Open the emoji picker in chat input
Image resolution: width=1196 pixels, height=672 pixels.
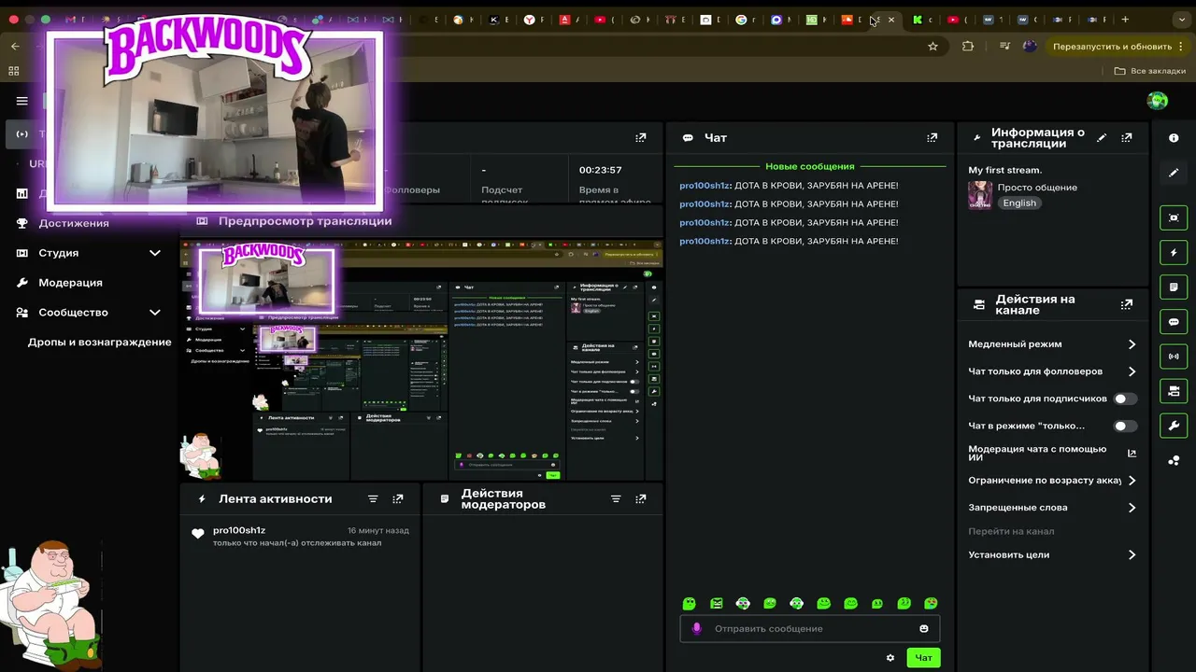[924, 629]
